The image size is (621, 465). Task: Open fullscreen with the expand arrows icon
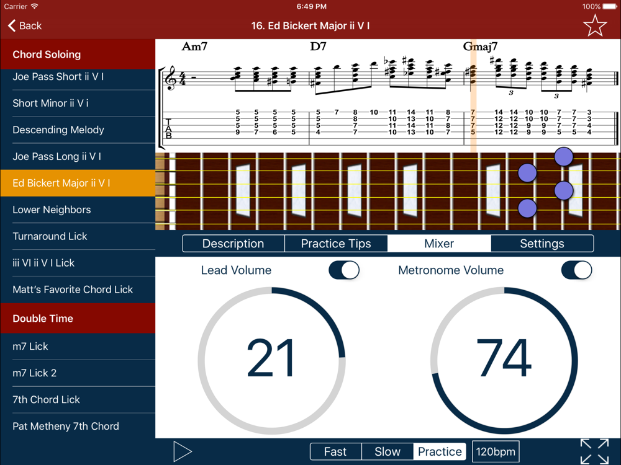594,451
